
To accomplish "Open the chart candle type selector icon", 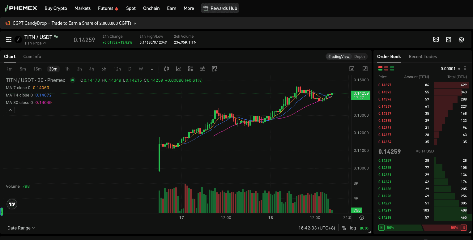I will click(x=166, y=69).
